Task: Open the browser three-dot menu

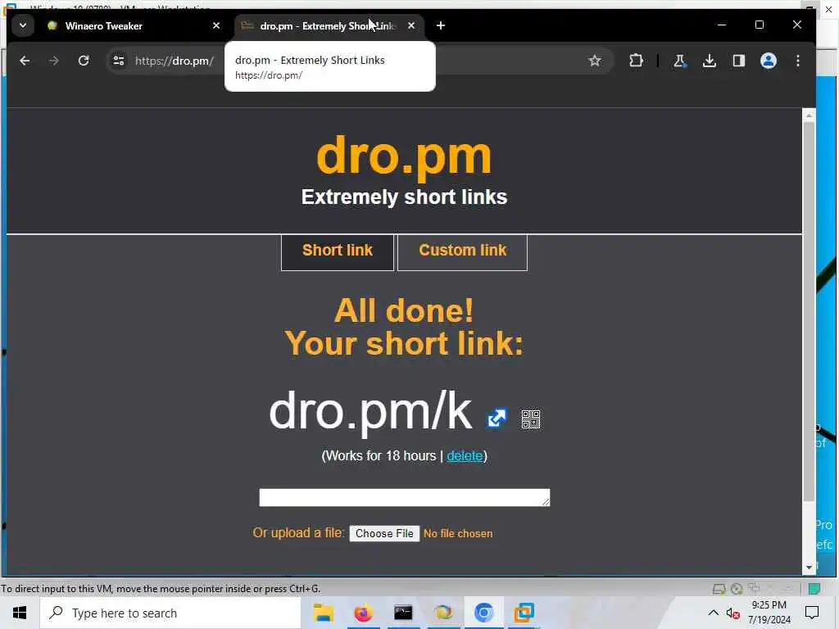Action: point(798,61)
